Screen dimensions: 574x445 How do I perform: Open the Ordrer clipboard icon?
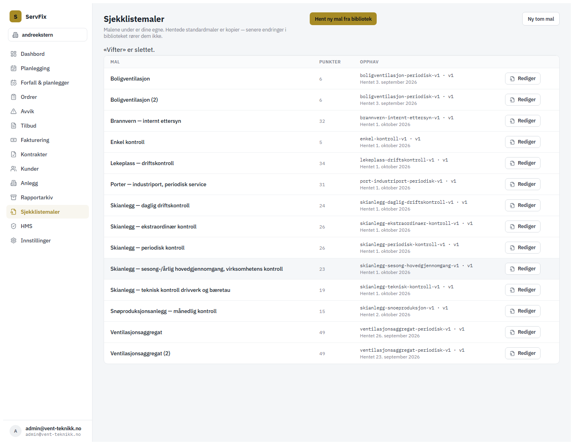tap(14, 97)
